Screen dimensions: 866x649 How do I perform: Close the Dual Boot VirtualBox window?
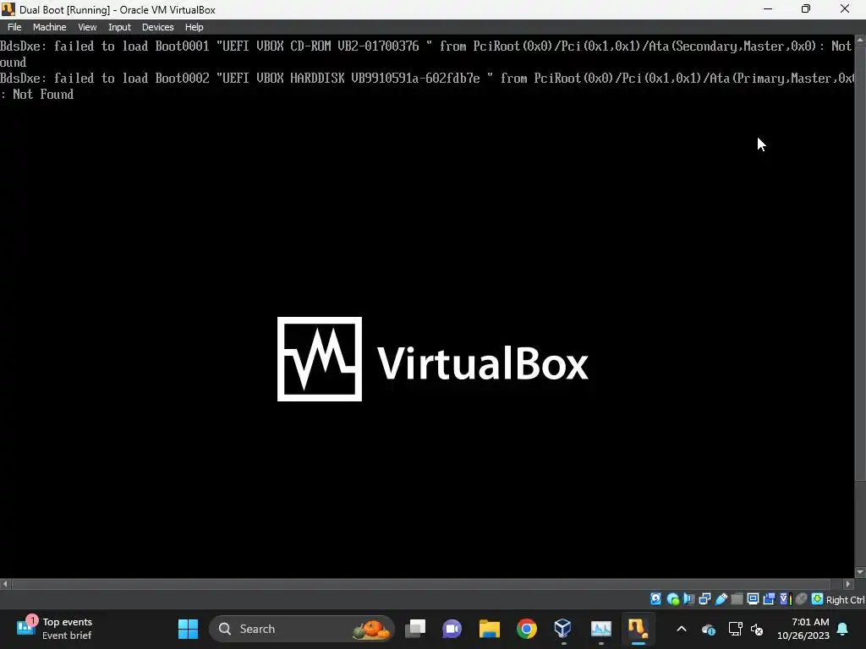click(x=845, y=9)
